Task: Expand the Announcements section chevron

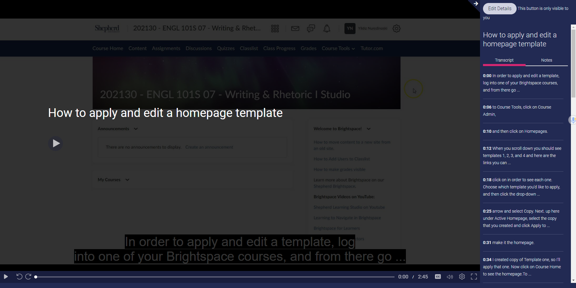Action: [x=135, y=129]
